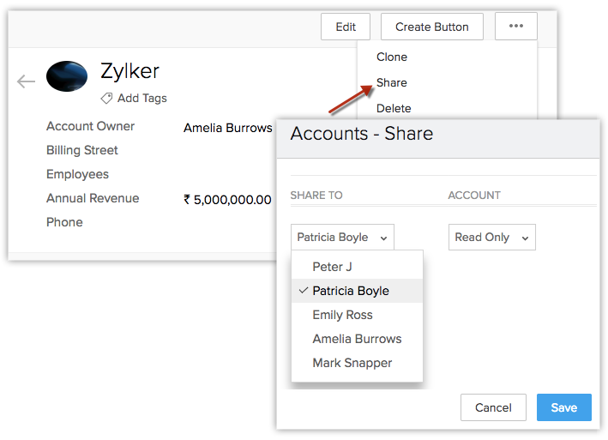Select Peter J from user list
This screenshot has height=440, width=608.
[333, 267]
